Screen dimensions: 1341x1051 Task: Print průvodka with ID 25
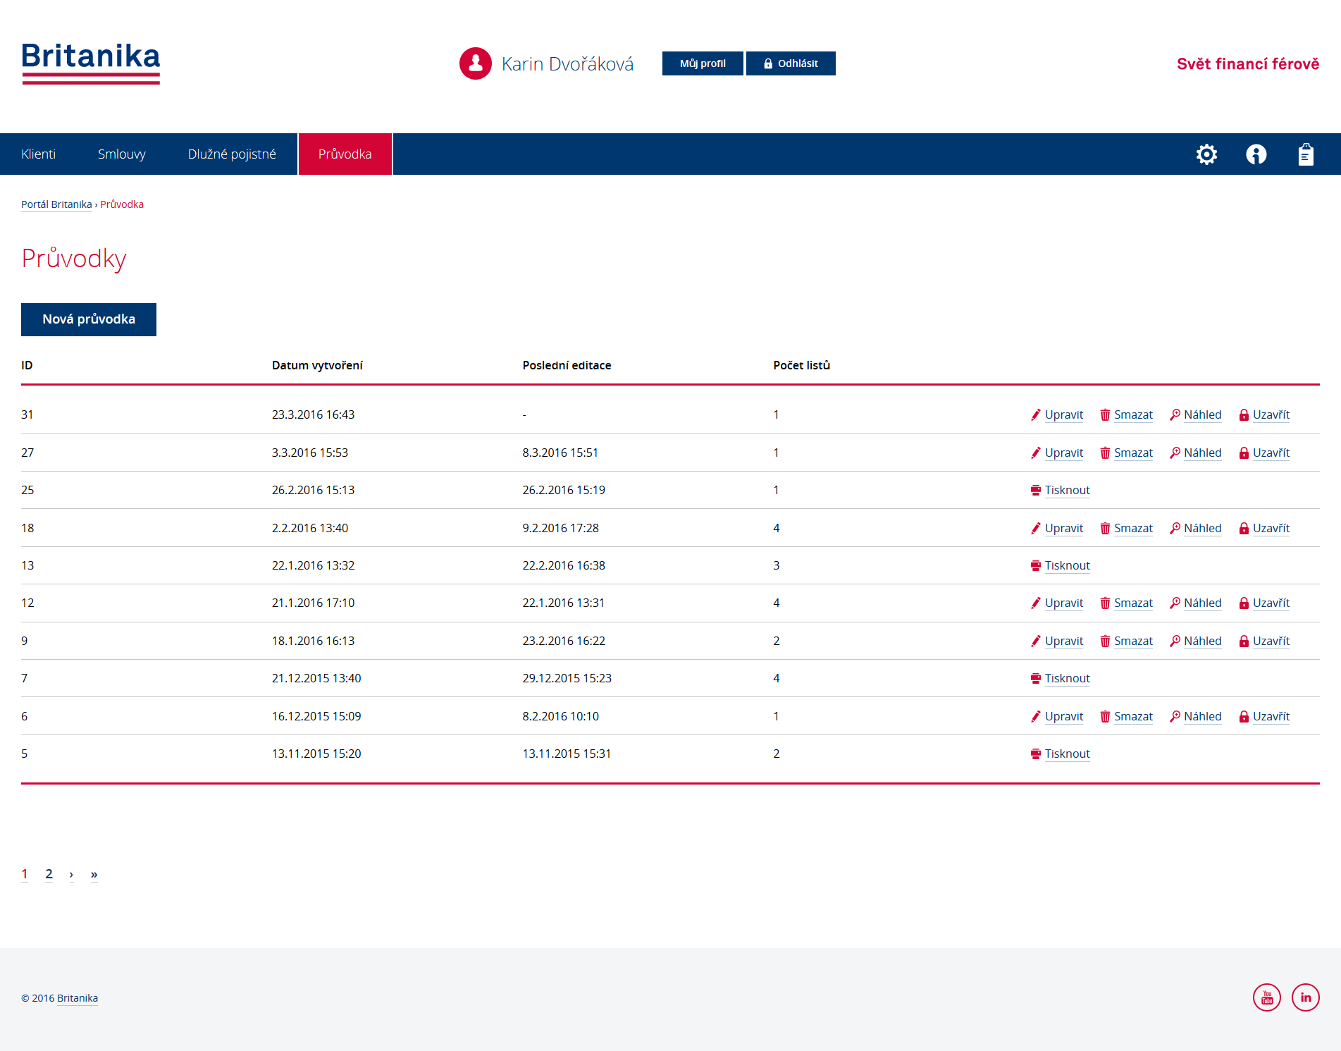click(1060, 491)
